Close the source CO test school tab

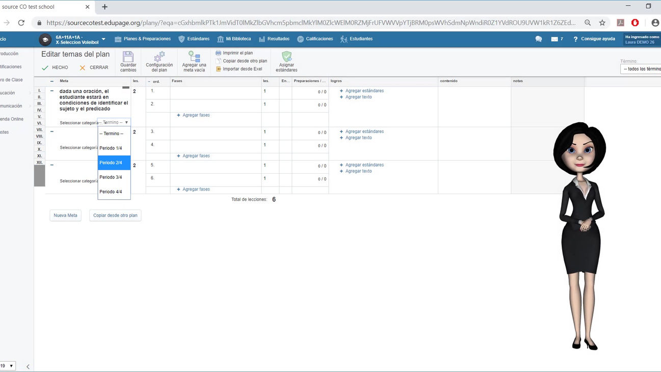point(87,7)
